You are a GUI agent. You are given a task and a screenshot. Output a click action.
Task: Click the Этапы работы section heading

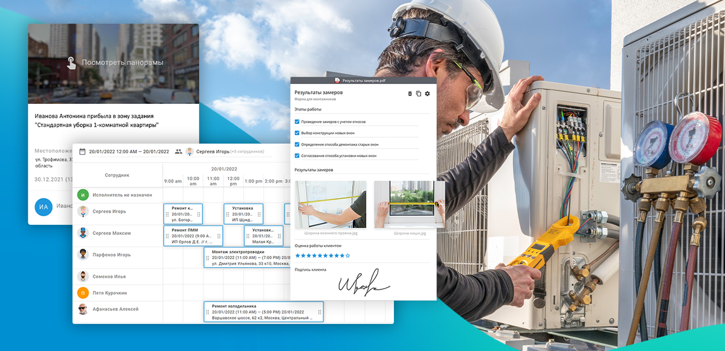tap(308, 109)
